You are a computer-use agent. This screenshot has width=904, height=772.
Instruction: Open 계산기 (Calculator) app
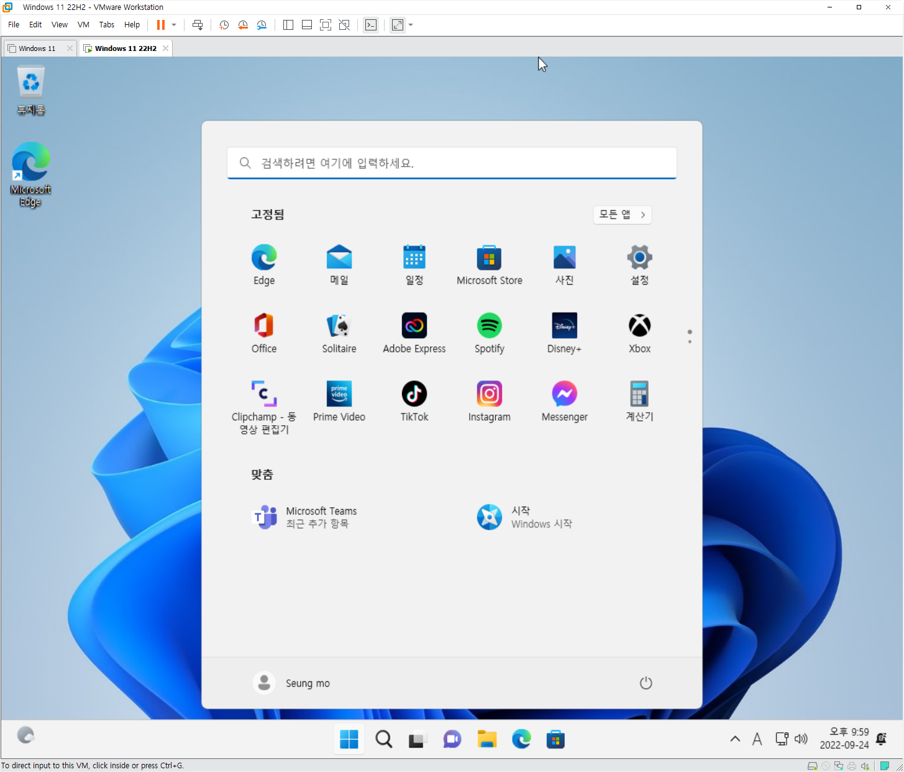[640, 401]
